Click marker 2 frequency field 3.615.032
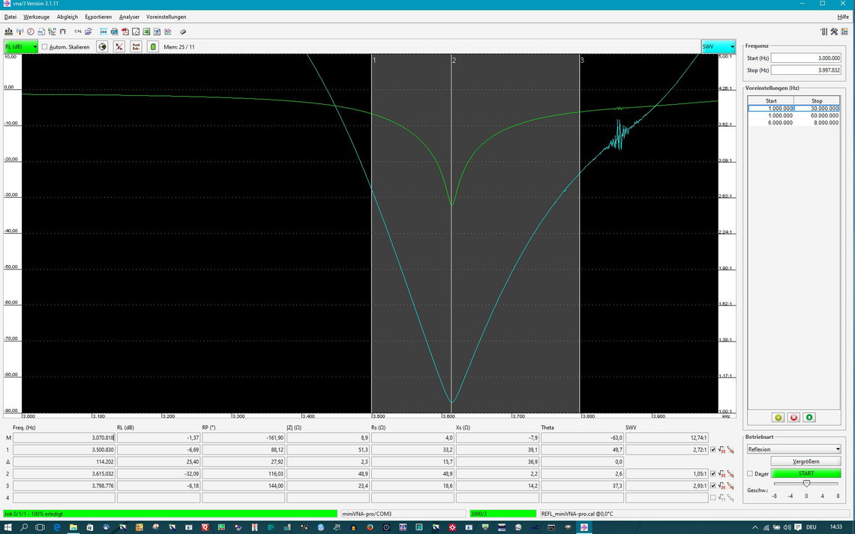 click(x=64, y=473)
